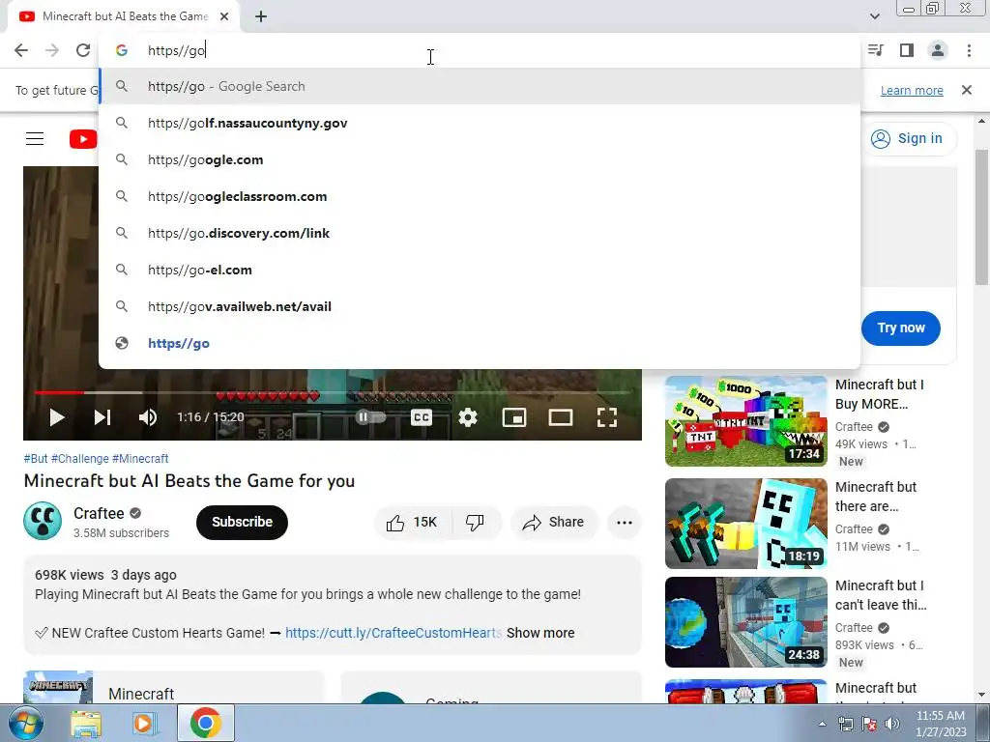The image size is (990, 742).
Task: Open the YouTube hamburger guide menu
Action: [x=35, y=139]
